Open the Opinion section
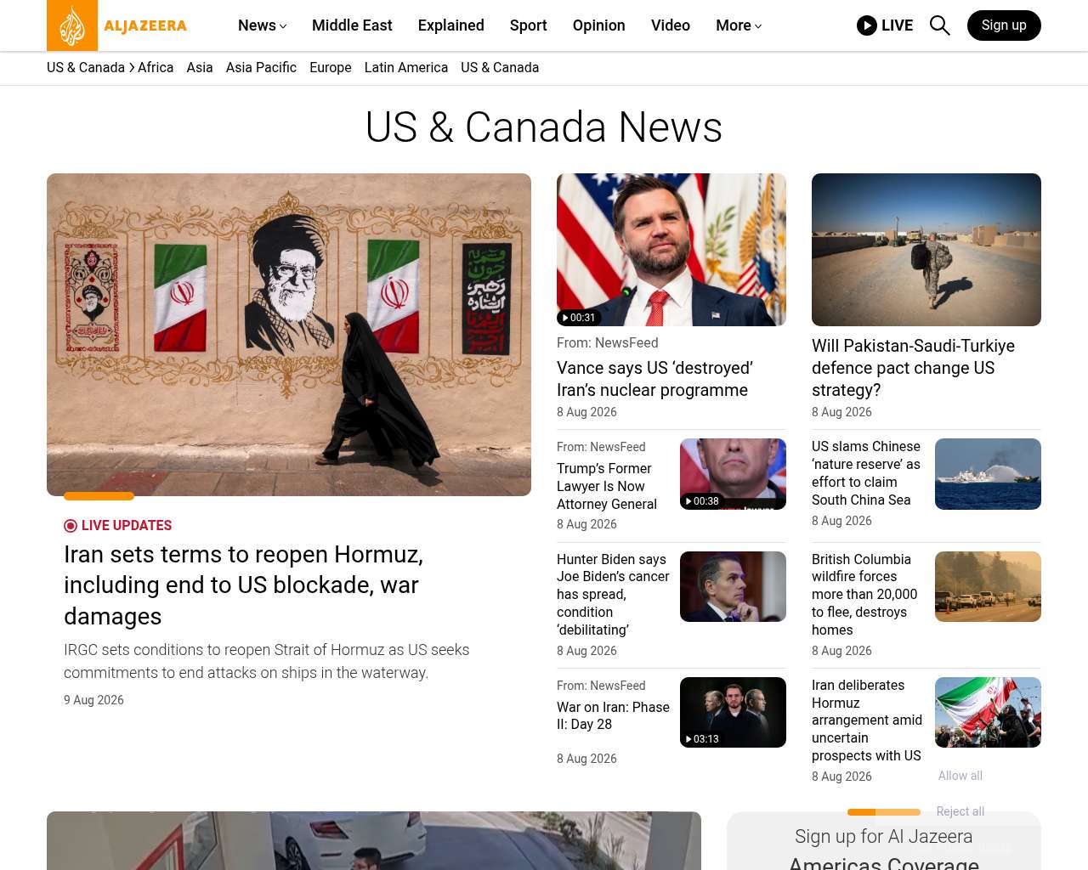 coord(599,25)
